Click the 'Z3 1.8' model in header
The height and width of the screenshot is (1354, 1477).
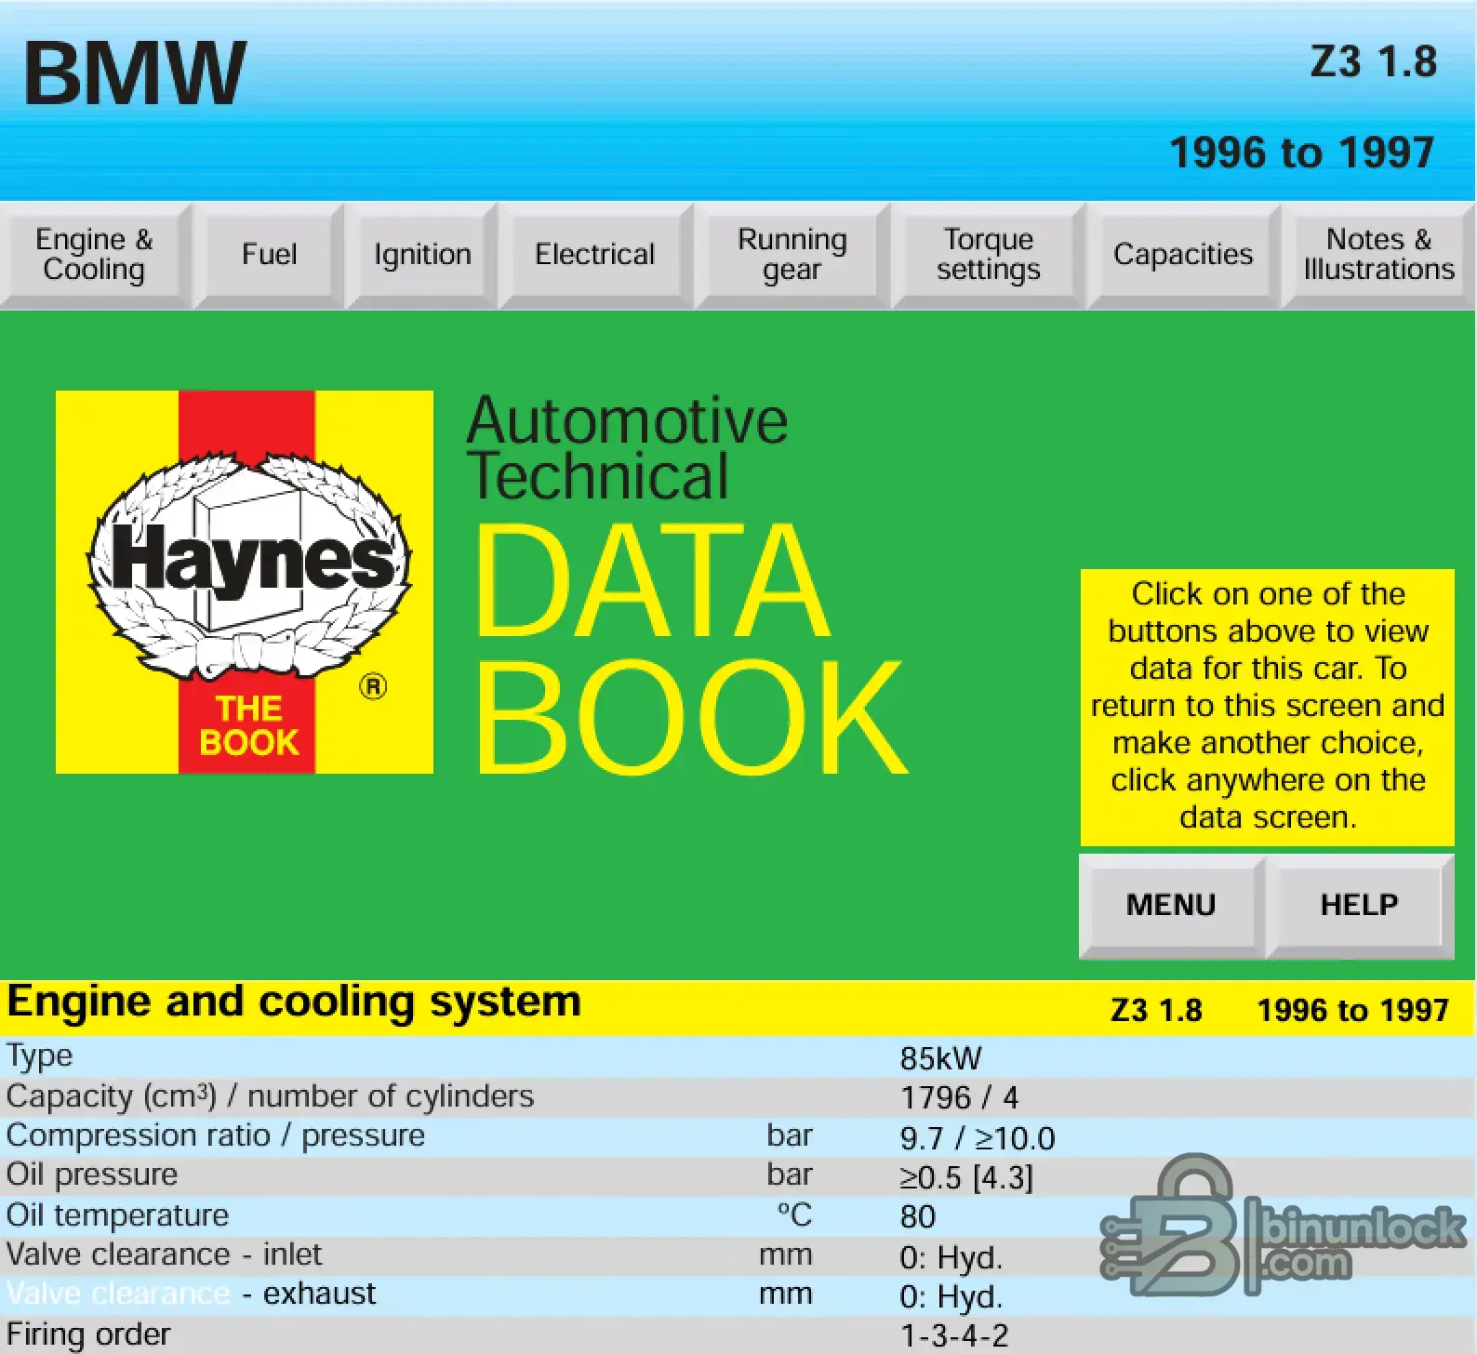[x=1374, y=61]
